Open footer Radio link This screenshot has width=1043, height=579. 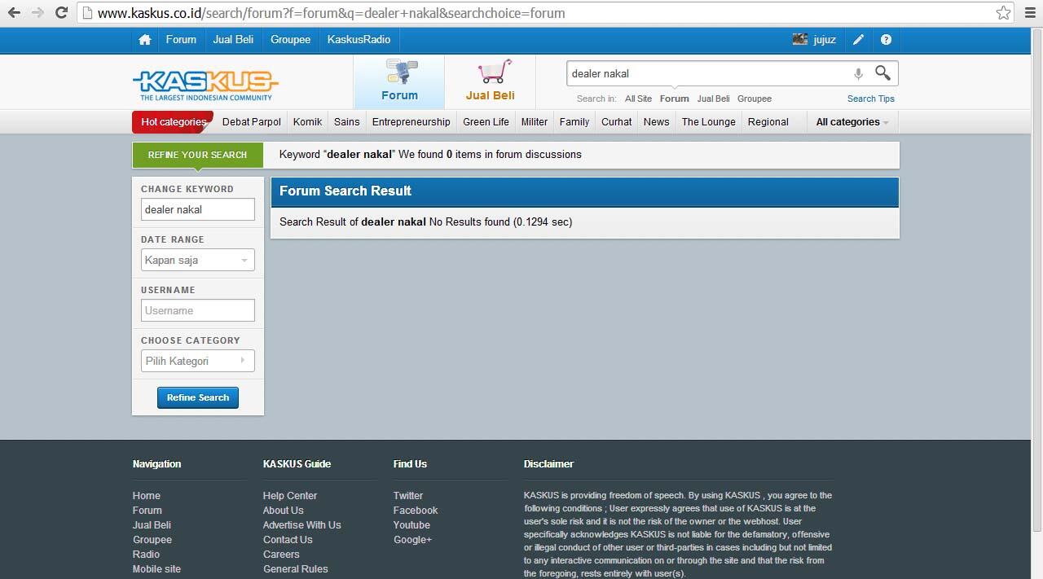(147, 554)
